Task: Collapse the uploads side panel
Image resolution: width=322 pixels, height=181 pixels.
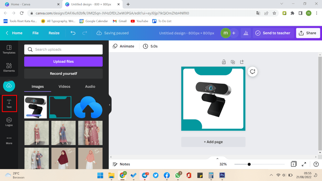Action: (x=109, y=105)
